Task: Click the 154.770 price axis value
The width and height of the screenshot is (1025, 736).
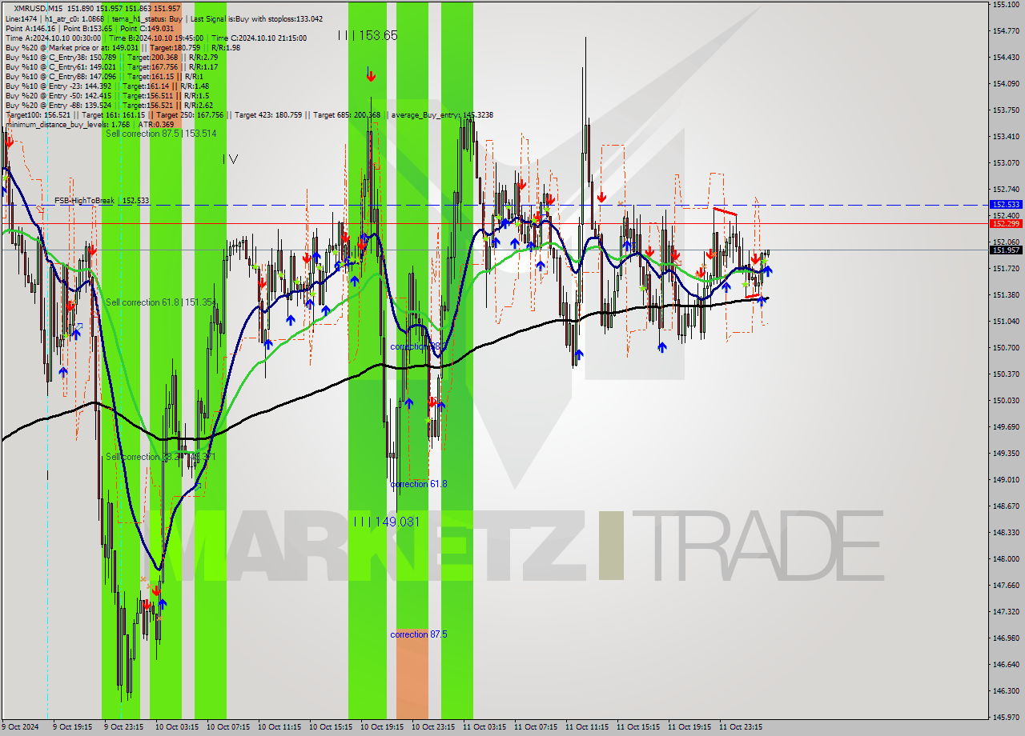Action: click(x=1007, y=31)
